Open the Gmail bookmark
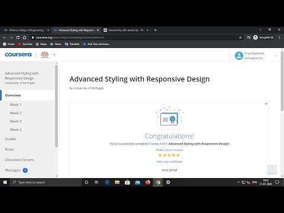The height and width of the screenshot is (213, 284). [x=9, y=44]
